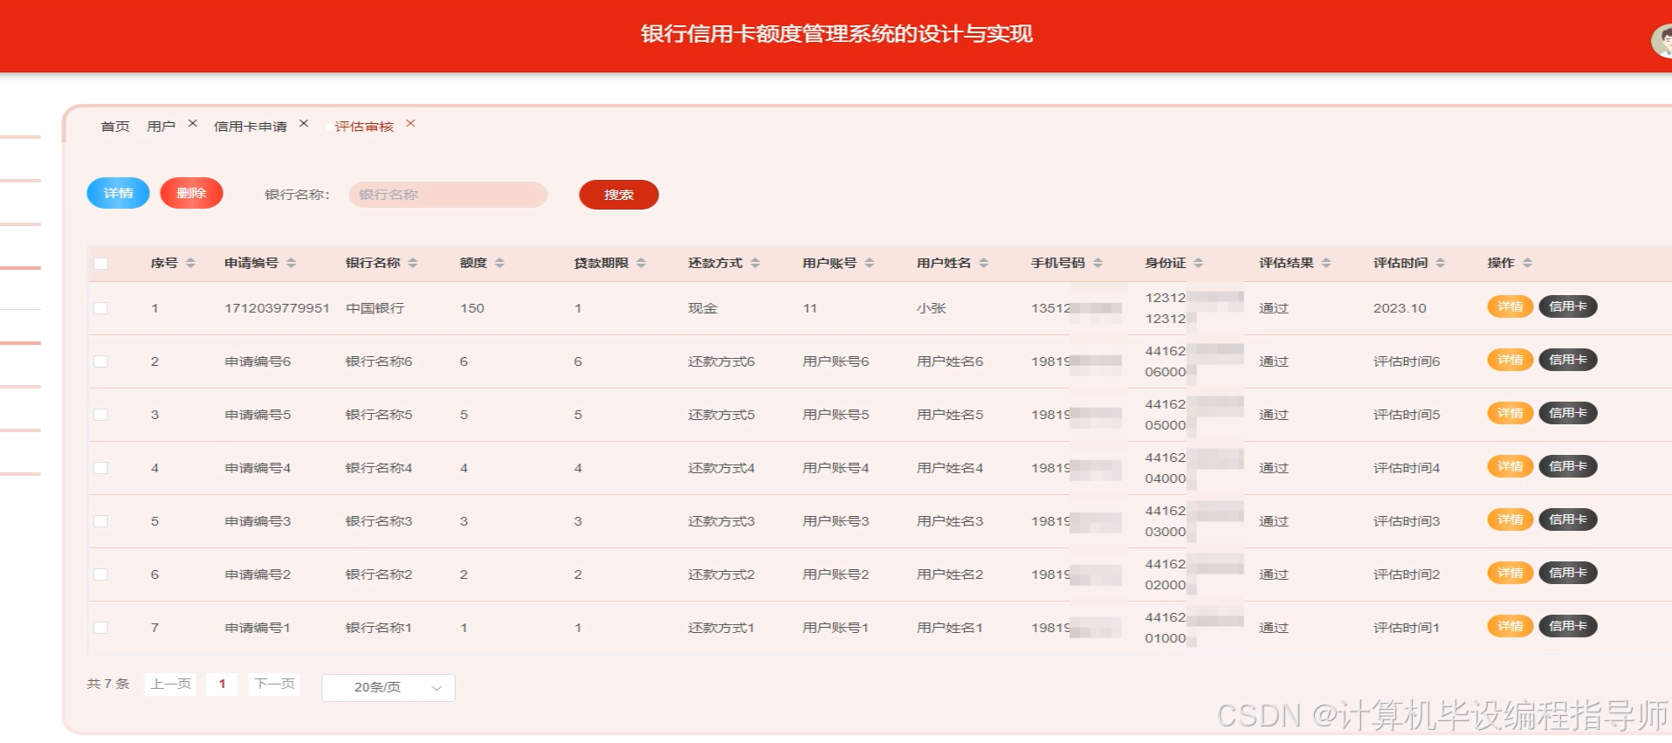Sort by 操作 column arrows

click(x=1527, y=263)
